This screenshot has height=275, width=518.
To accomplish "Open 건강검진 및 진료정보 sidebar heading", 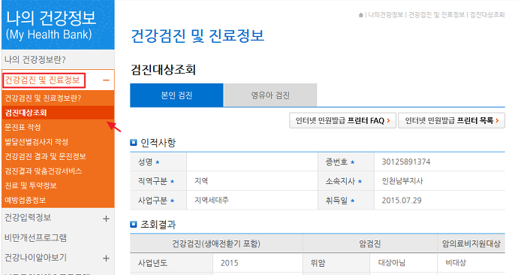I will tap(42, 80).
